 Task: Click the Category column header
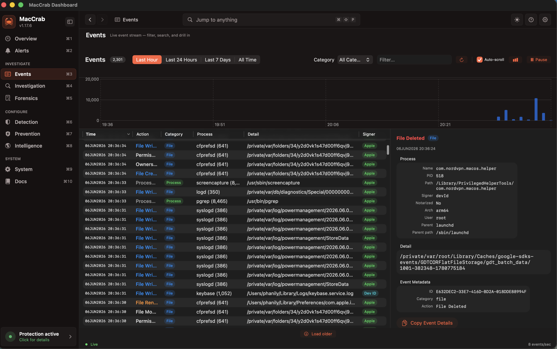pyautogui.click(x=174, y=134)
